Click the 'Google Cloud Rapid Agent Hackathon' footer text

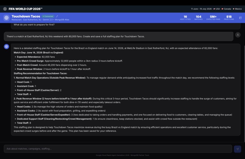[122, 155]
